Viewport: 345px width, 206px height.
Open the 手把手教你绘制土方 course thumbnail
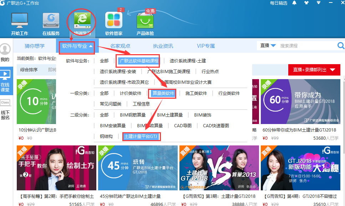pyautogui.click(x=56, y=168)
